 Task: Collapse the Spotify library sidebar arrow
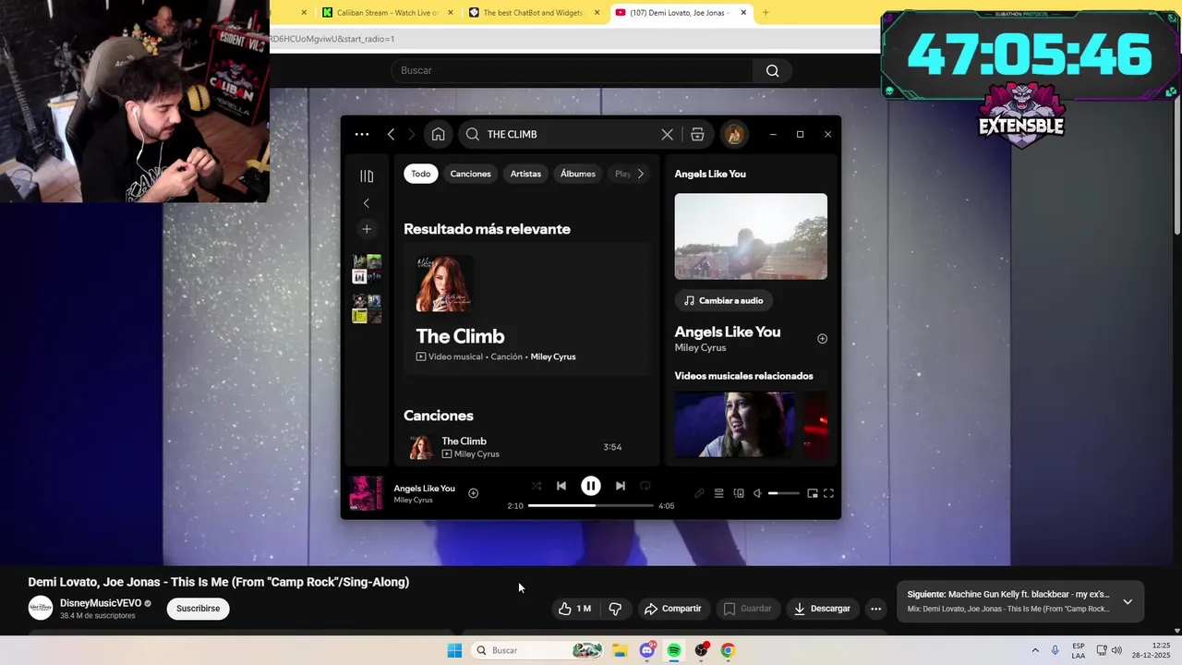pos(367,203)
